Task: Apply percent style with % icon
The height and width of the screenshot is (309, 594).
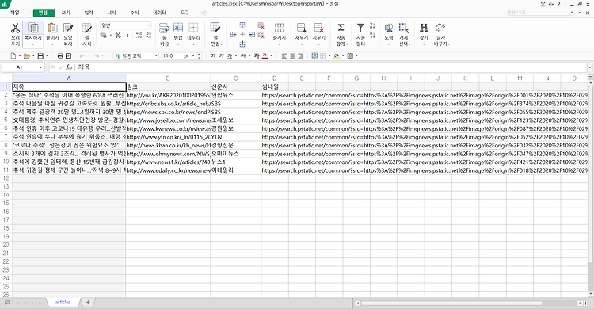Action: click(118, 36)
